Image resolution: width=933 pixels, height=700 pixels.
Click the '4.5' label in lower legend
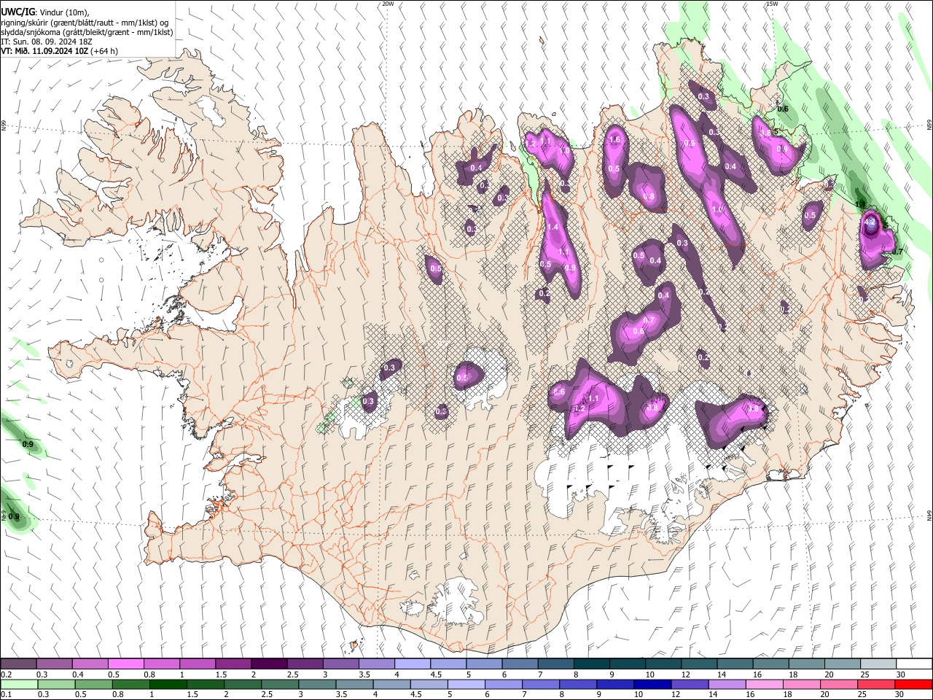(415, 695)
